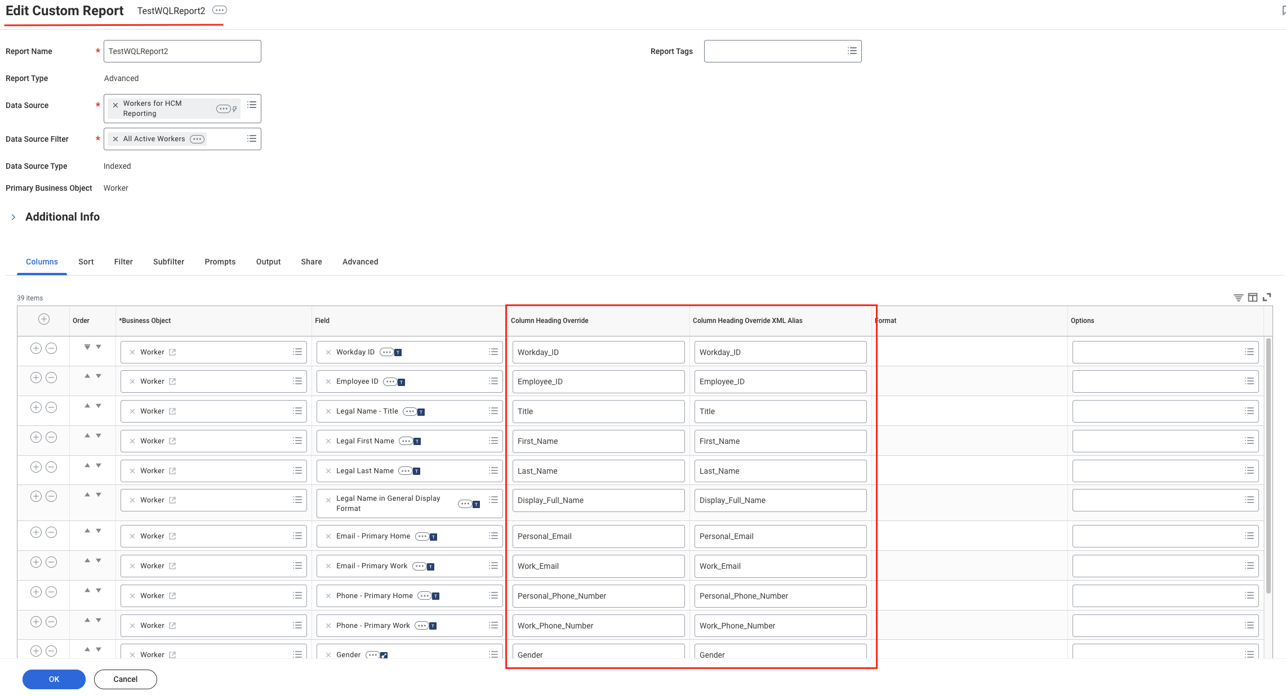The width and height of the screenshot is (1286, 696).
Task: Open the Report Tags selection list icon
Action: point(851,51)
